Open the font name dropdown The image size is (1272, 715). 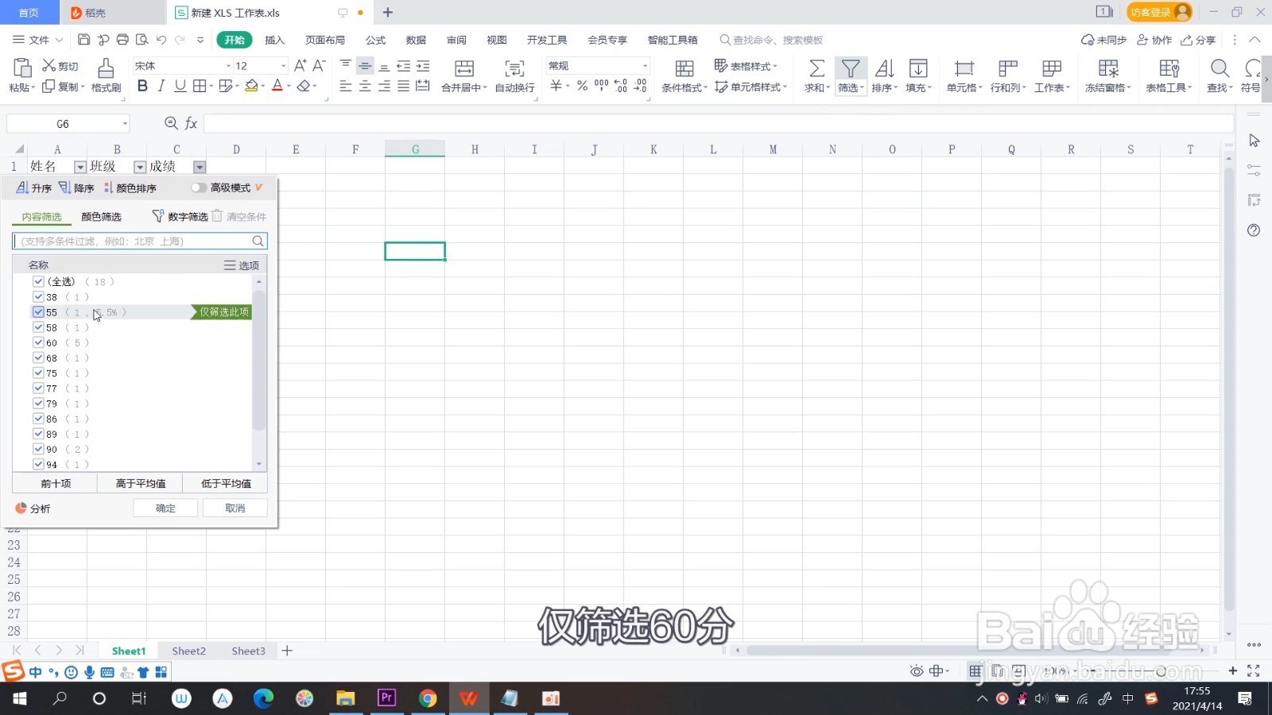(x=229, y=66)
